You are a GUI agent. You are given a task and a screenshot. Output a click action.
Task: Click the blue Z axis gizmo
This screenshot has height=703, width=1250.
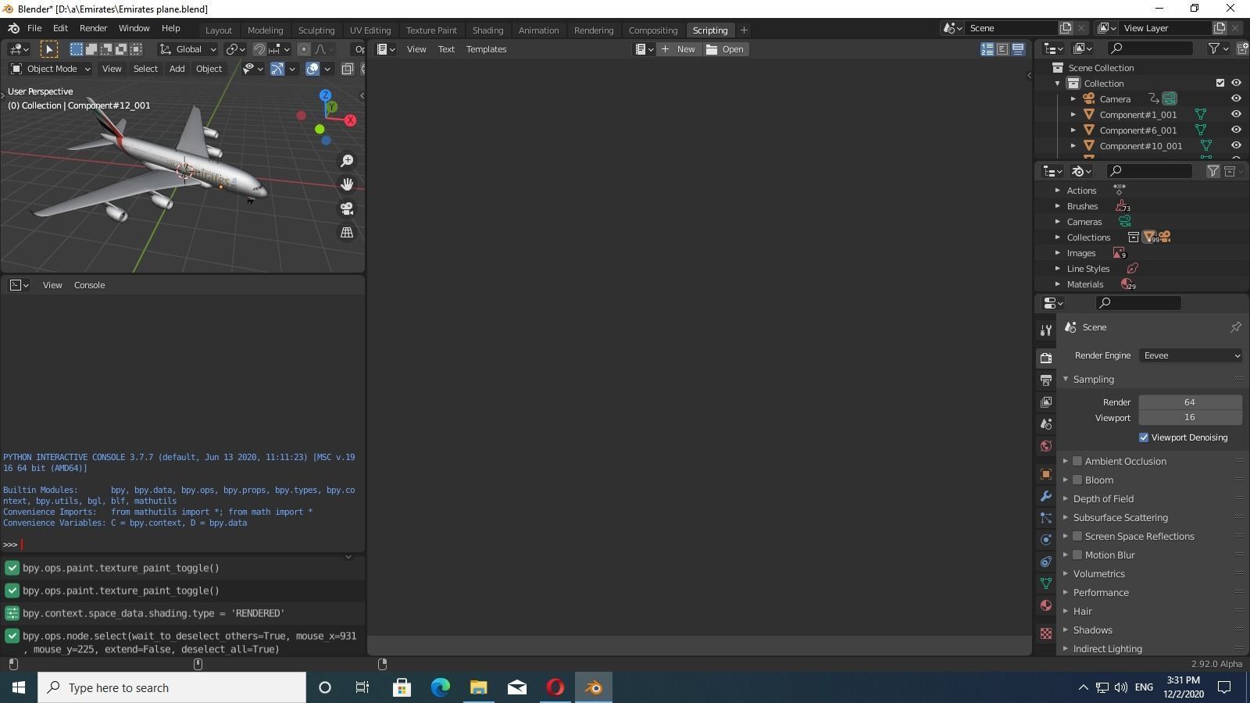coord(325,96)
